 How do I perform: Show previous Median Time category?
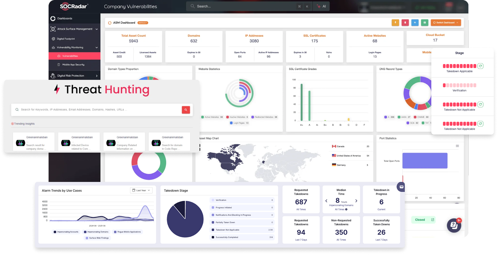coord(326,201)
